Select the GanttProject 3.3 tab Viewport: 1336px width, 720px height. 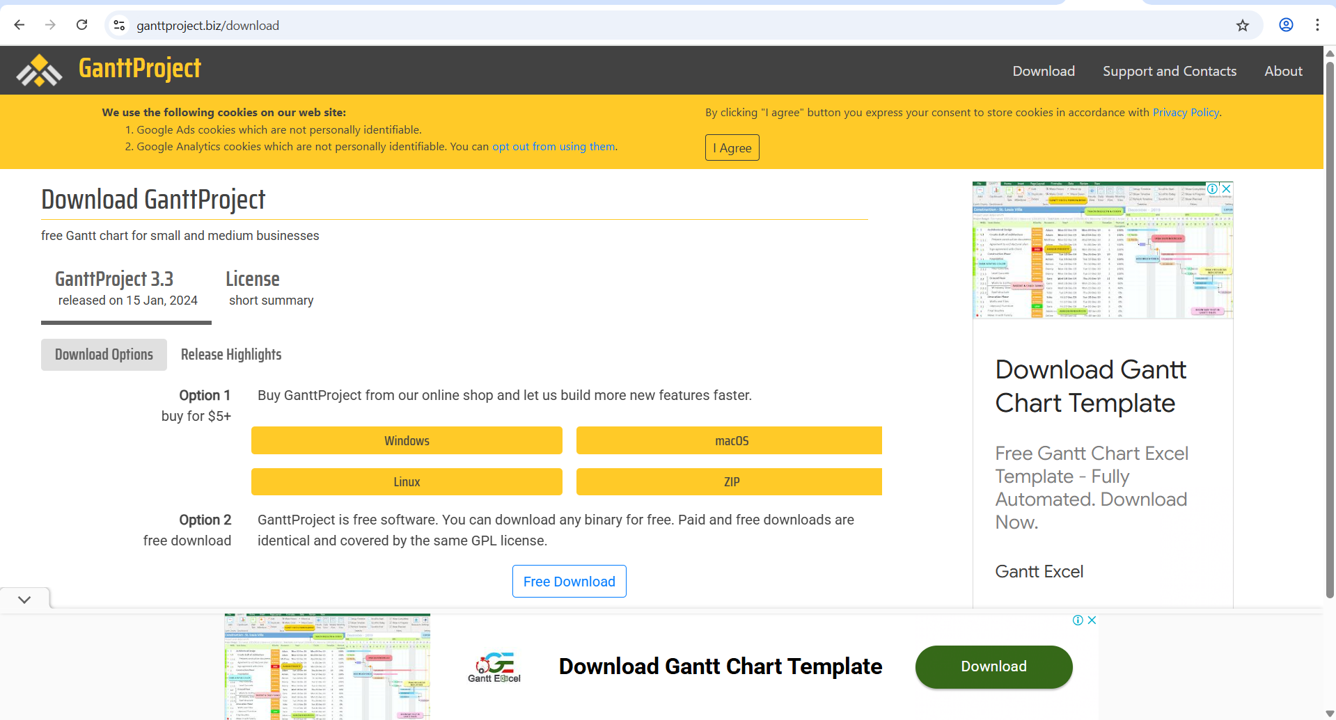pyautogui.click(x=127, y=289)
